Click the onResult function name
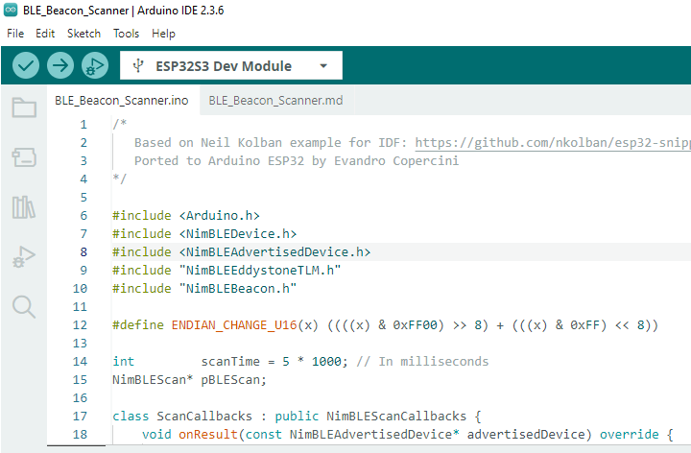 208,435
